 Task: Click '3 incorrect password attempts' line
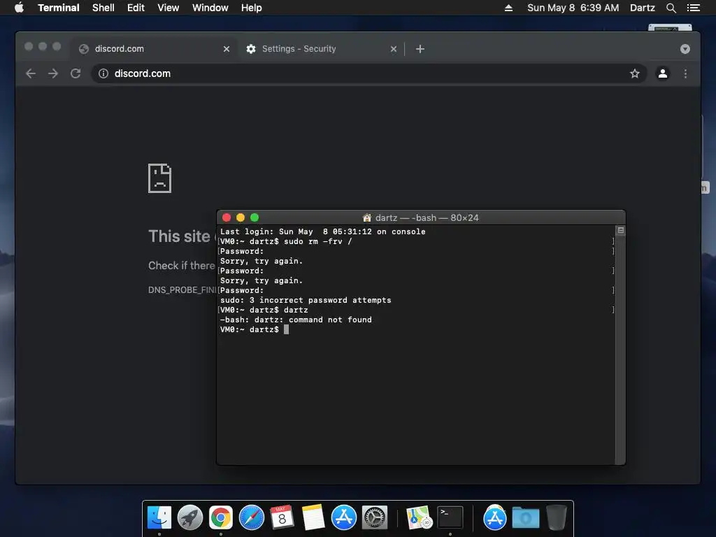pos(306,300)
